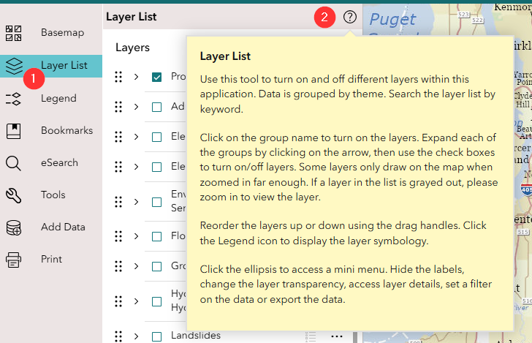Click the drag handle for Flo layer

pyautogui.click(x=118, y=236)
